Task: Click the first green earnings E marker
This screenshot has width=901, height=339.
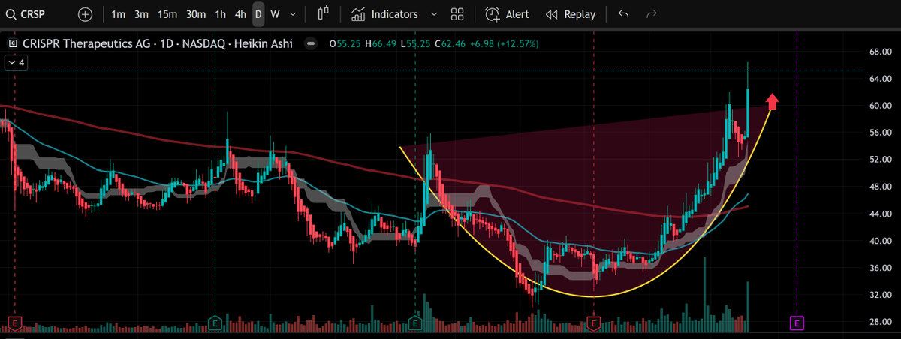Action: point(215,323)
